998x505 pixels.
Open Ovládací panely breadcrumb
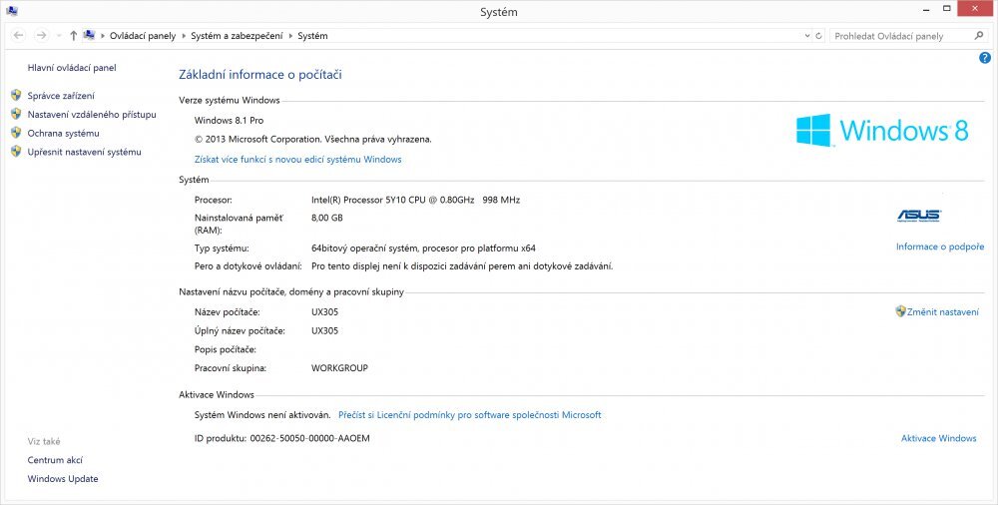(x=143, y=36)
